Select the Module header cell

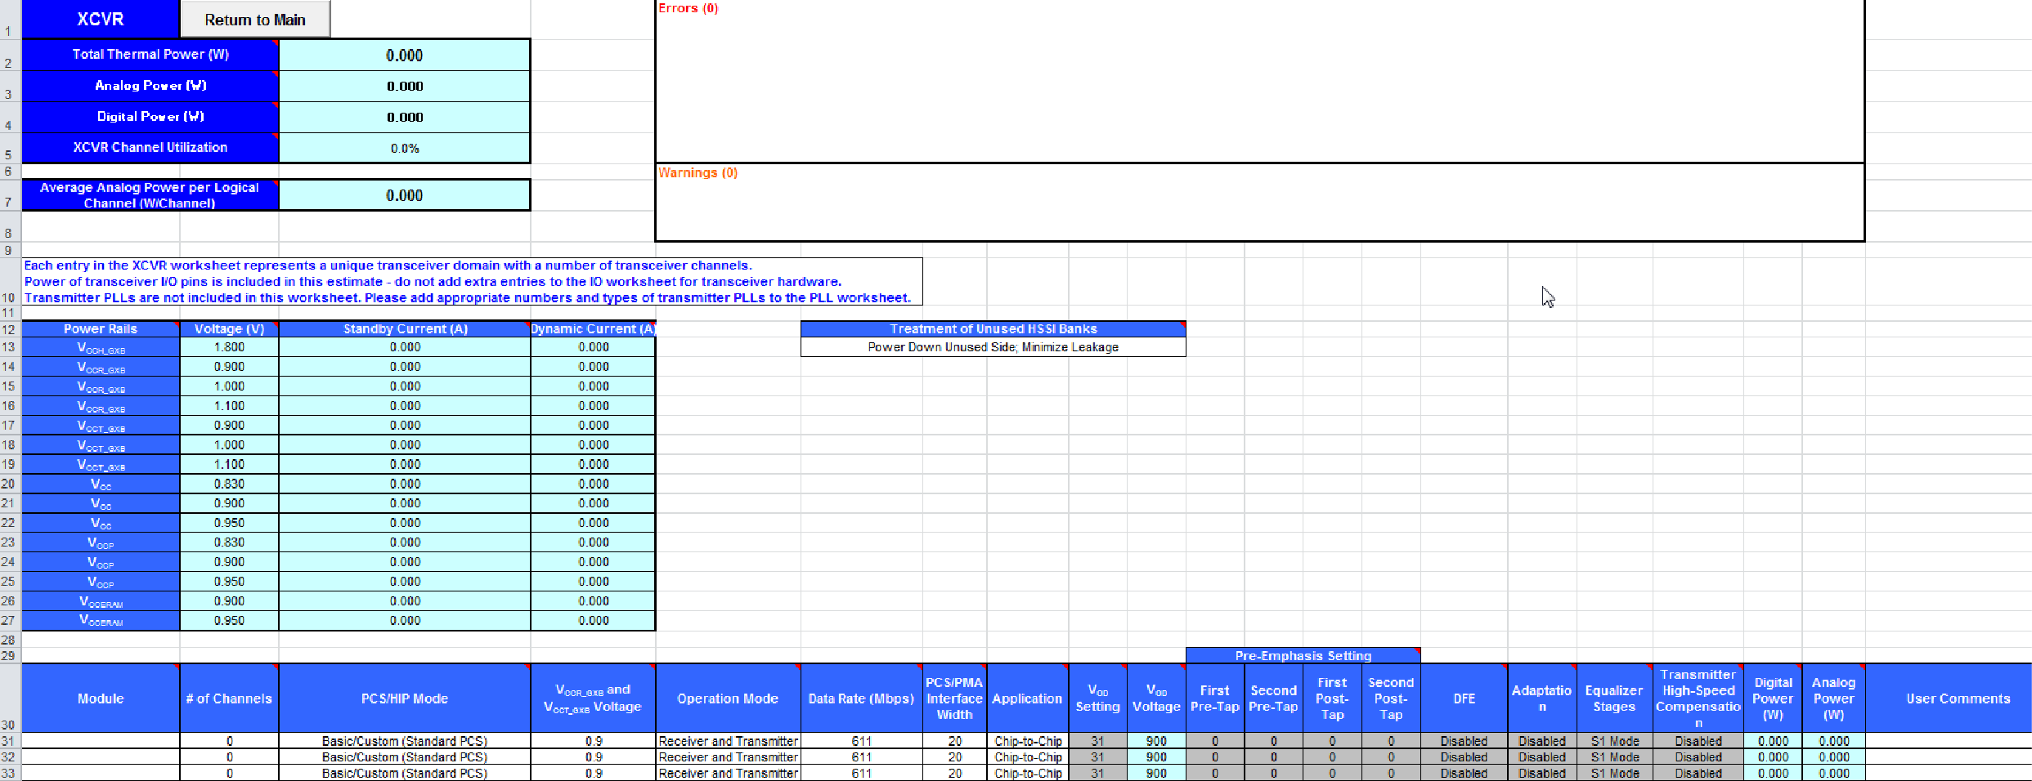coord(101,698)
